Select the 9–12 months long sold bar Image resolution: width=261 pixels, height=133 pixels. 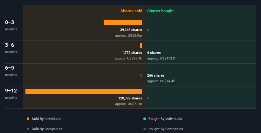pyautogui.click(x=84, y=91)
